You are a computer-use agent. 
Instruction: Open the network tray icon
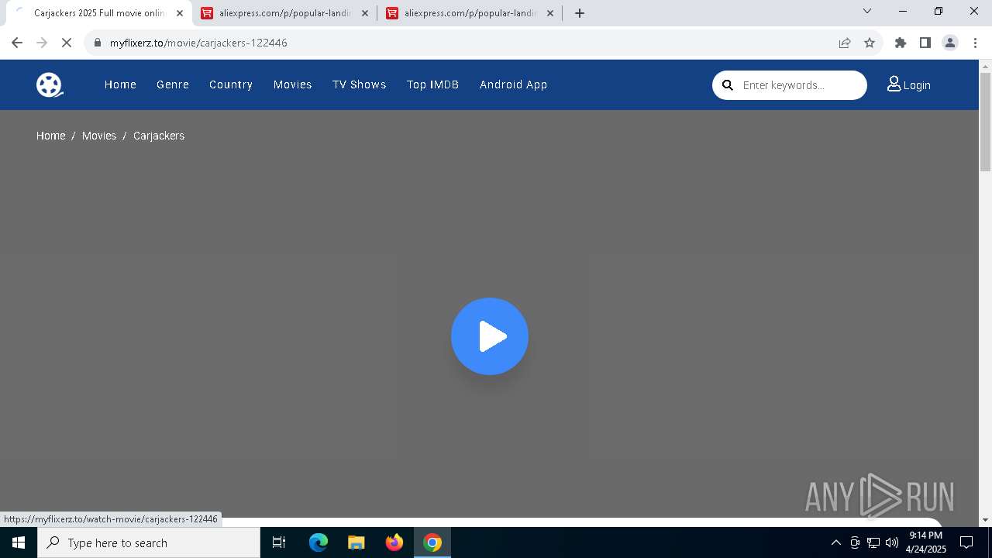873,542
